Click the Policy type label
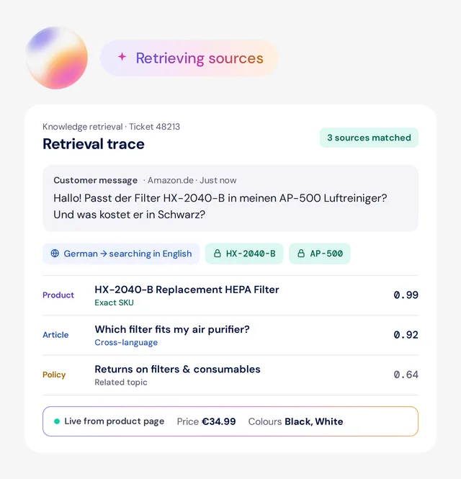Image resolution: width=461 pixels, height=479 pixels. click(x=54, y=375)
